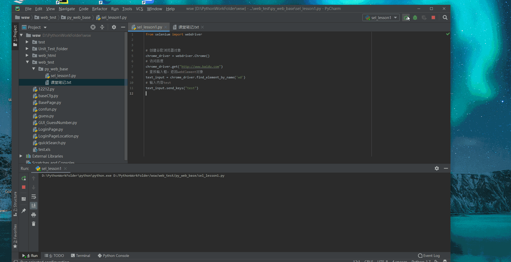Screen dimensions: 511x262
Task: Open the Terminal tool window
Action: (81, 256)
